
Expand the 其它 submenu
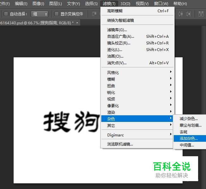[x=138, y=126]
